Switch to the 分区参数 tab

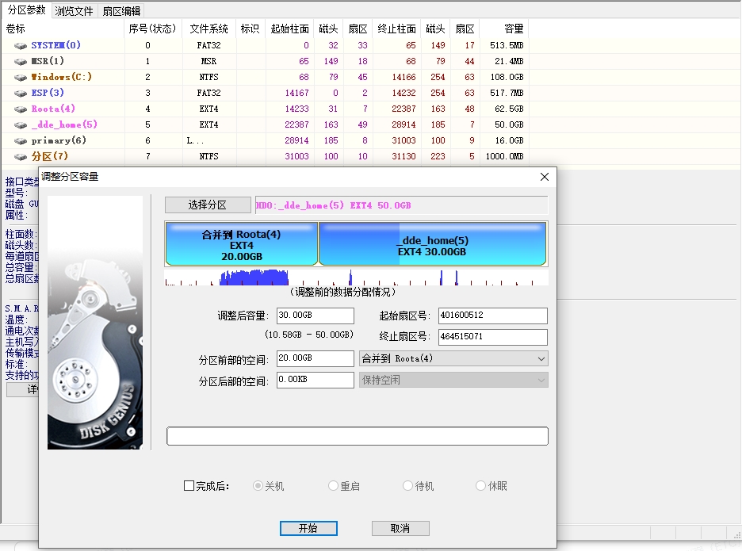pos(26,10)
